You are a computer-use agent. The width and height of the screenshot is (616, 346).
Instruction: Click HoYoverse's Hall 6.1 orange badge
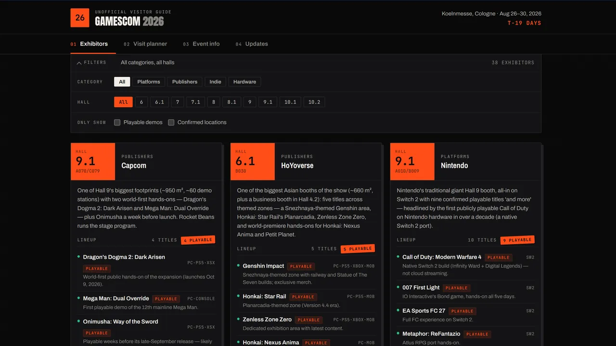[253, 161]
